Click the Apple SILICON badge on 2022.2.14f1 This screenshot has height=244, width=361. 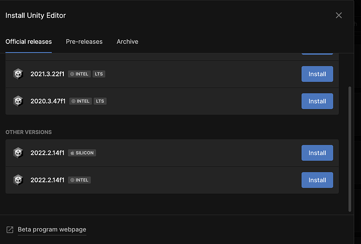[82, 153]
